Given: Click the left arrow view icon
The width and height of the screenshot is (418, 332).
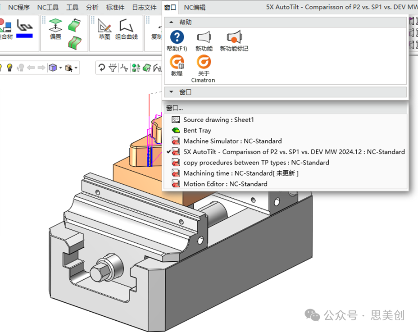Looking at the screenshot, I should (x=31, y=68).
